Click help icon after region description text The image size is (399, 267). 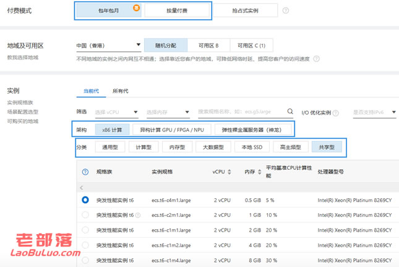point(316,59)
